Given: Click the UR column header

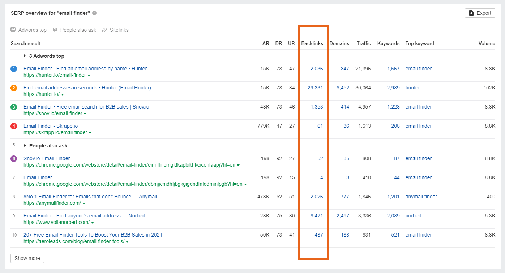Looking at the screenshot, I should [x=291, y=43].
